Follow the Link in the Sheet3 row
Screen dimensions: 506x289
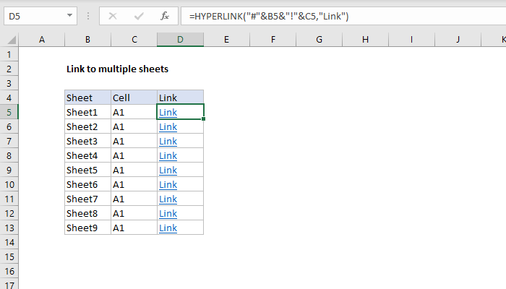click(x=168, y=141)
